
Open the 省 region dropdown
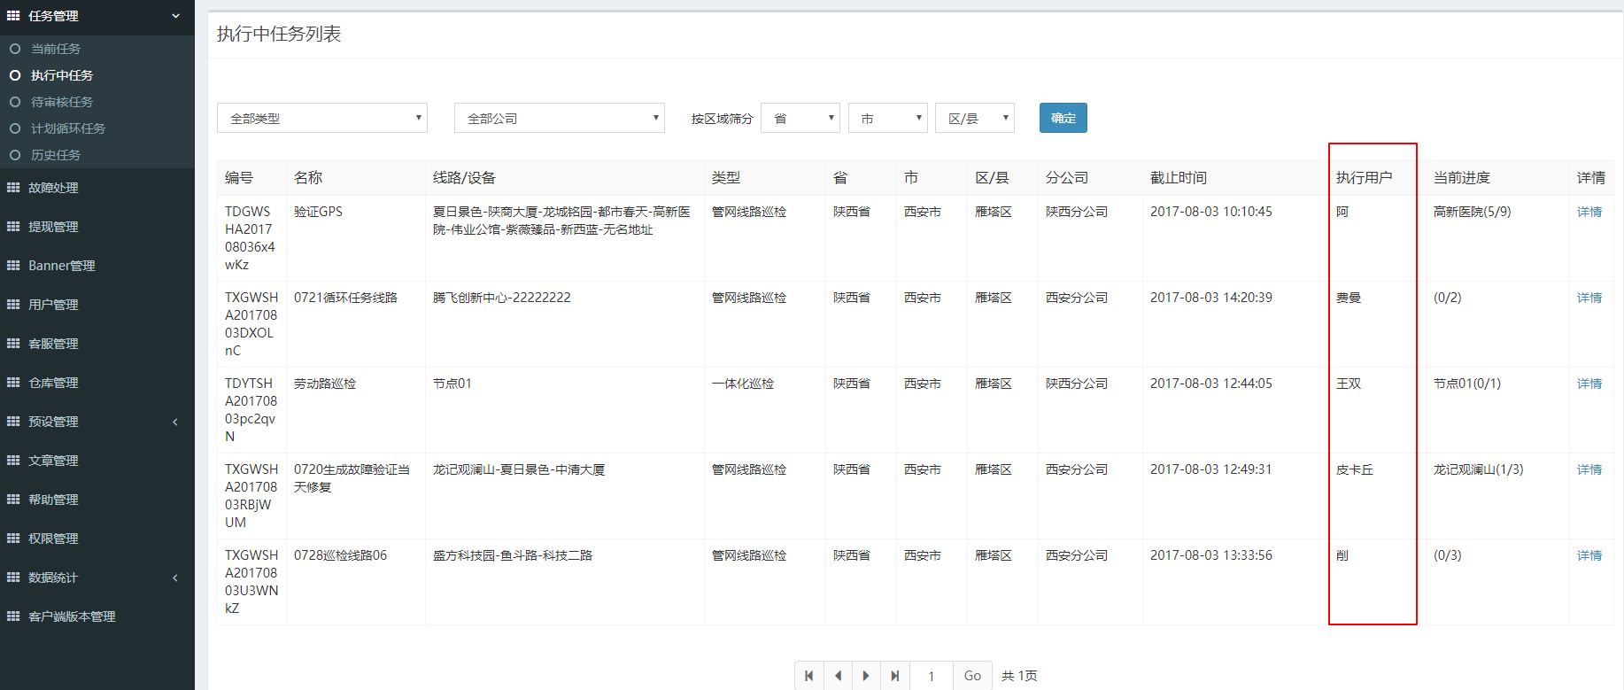(800, 118)
